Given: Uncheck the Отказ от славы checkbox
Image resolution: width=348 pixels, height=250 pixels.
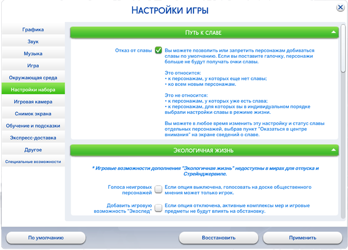Looking at the screenshot, I should pyautogui.click(x=158, y=50).
